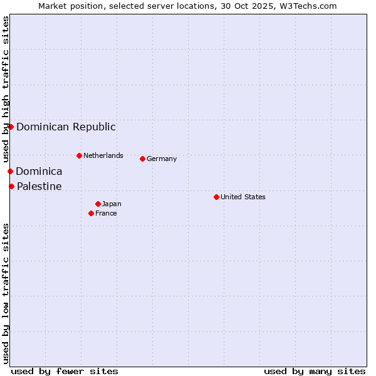The height and width of the screenshot is (376, 376).
Task: Select the red France data point
Action: coord(91,213)
